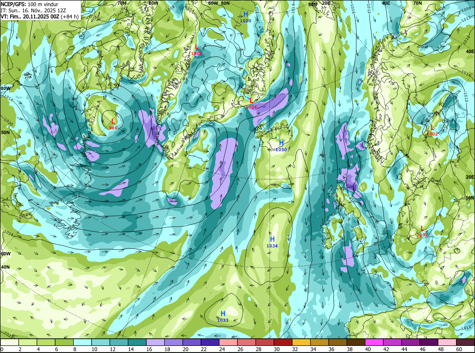This screenshot has height=353, width=475.
Task: Click the low pressure marker labeled 986
Action: [x=113, y=124]
